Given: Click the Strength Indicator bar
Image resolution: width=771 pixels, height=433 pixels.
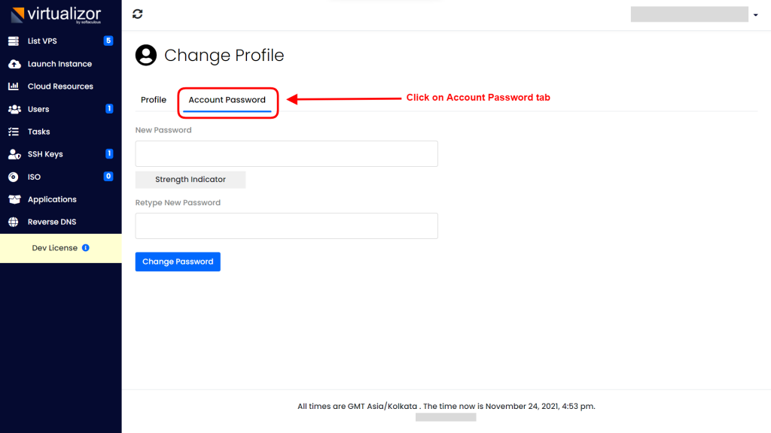Looking at the screenshot, I should (x=190, y=180).
